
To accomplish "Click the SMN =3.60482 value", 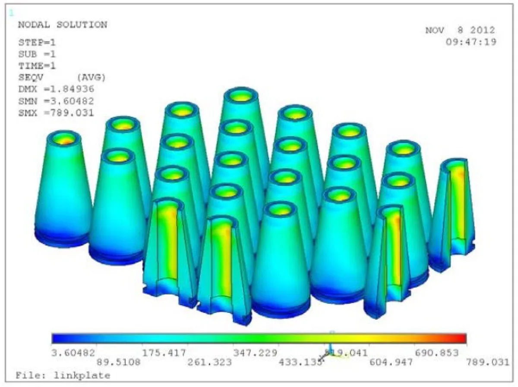I will [x=56, y=101].
